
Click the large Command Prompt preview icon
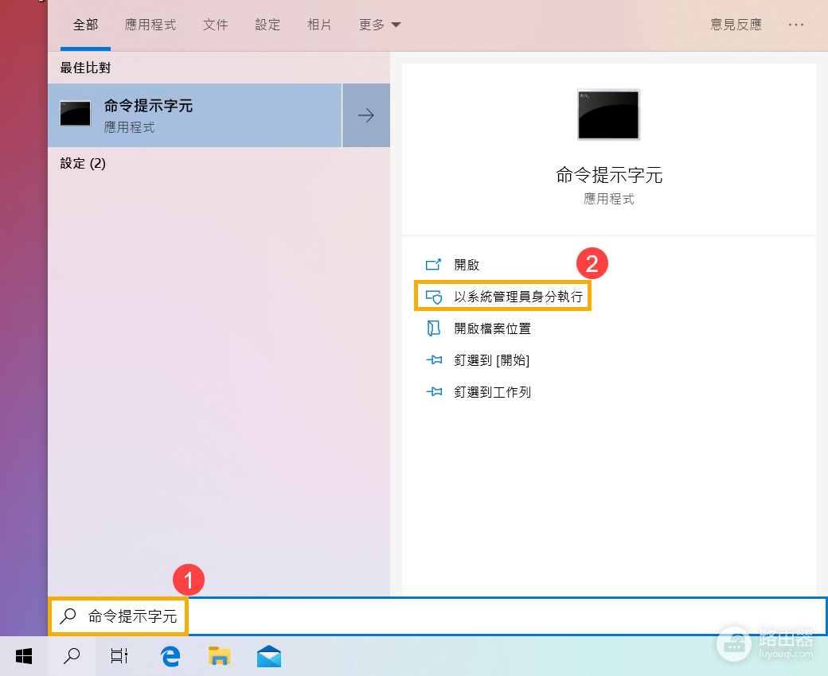(608, 115)
